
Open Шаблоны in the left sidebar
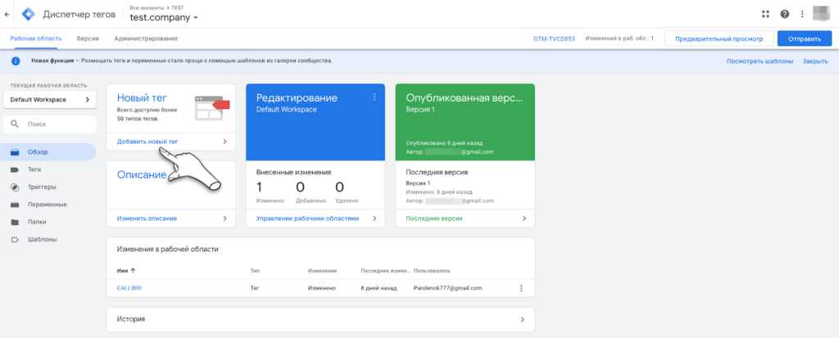click(x=43, y=240)
